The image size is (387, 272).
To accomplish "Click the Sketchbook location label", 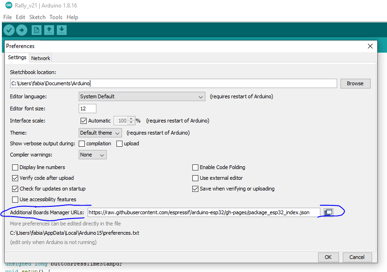I will pos(33,72).
